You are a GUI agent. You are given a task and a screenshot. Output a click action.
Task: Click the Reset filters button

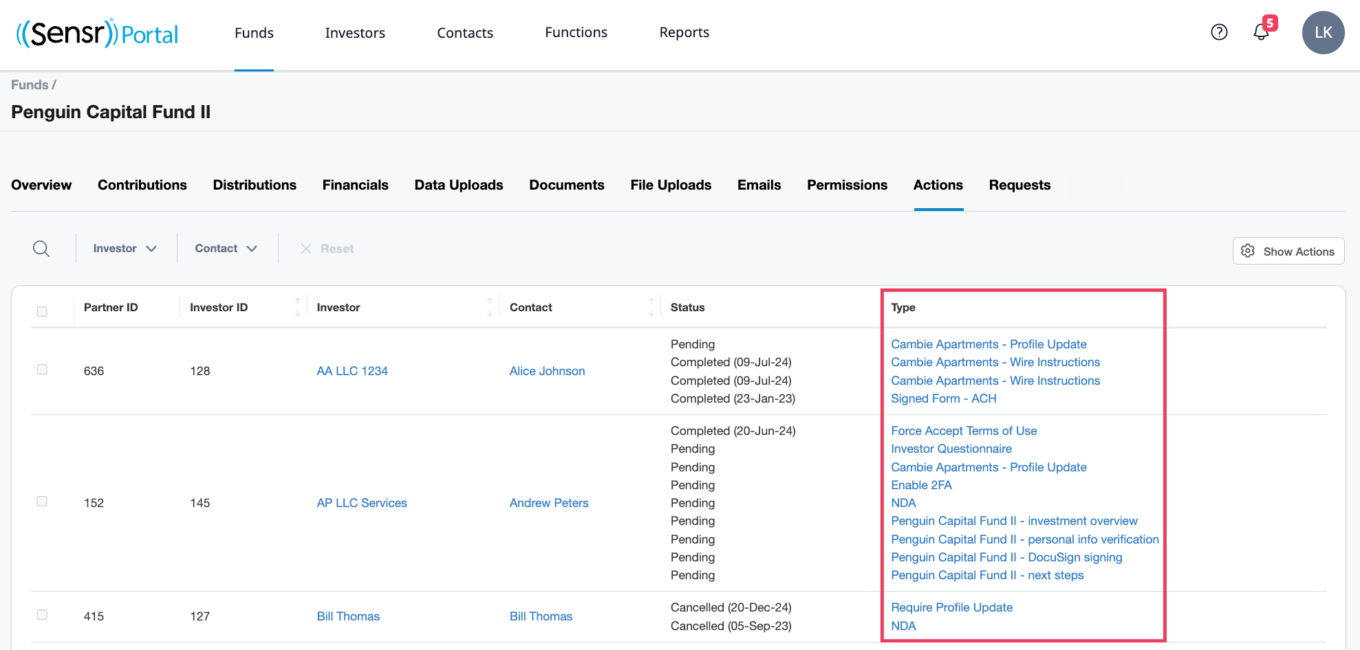(327, 249)
